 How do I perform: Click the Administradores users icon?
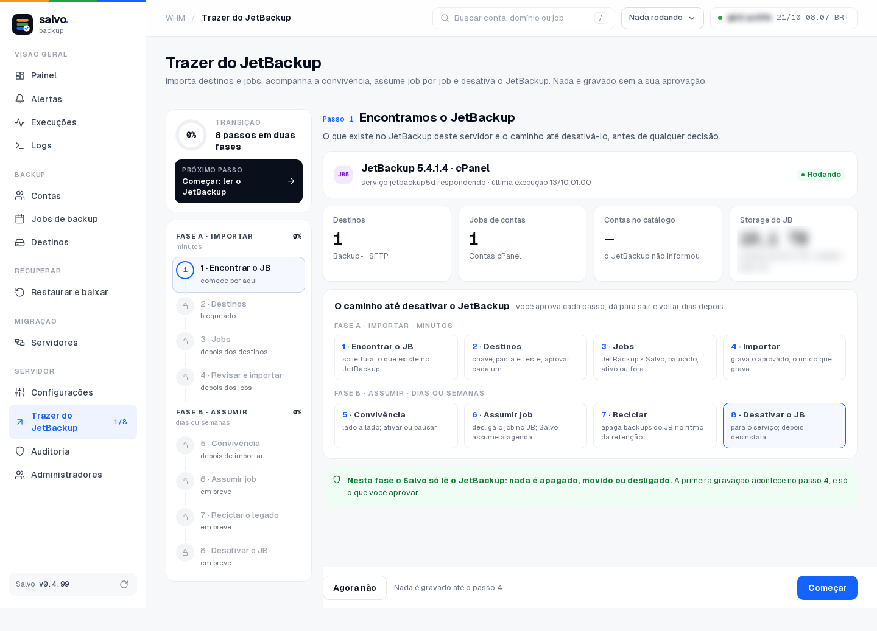tap(20, 475)
